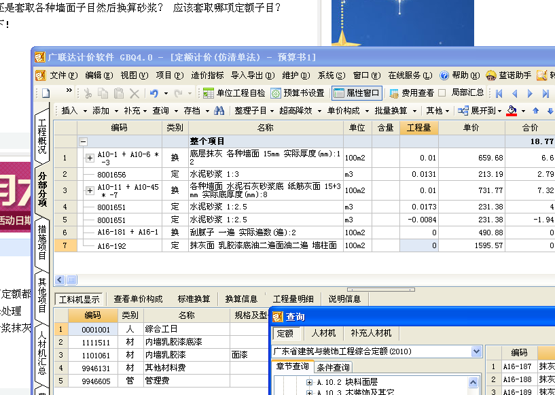This screenshot has height=395, width=555.
Task: Open the 广东省建筑与装饰工程综合定额 combo box
Action: tap(377, 351)
